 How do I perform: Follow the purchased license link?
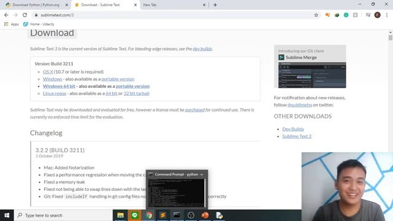195,110
